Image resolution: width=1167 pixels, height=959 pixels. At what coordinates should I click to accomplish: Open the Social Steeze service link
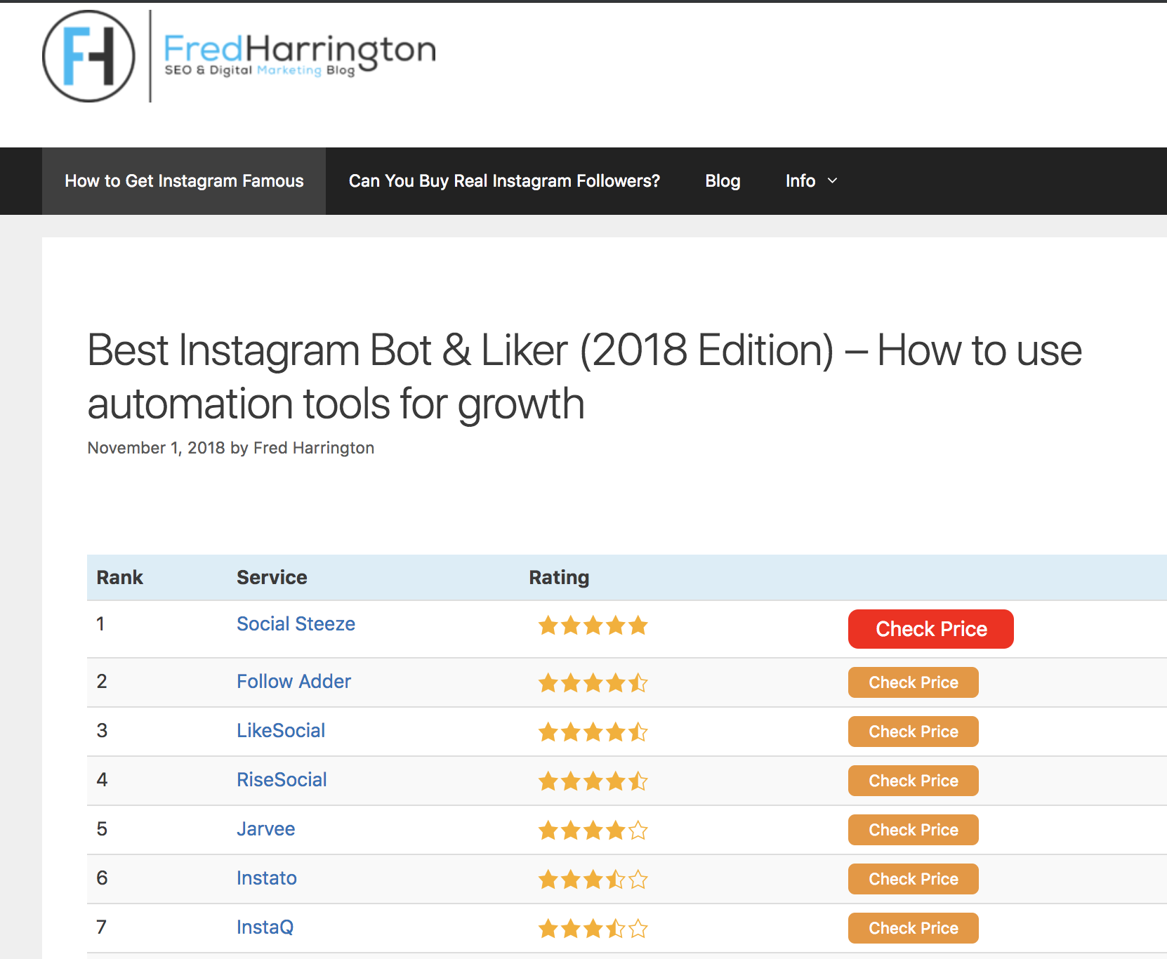pyautogui.click(x=296, y=624)
